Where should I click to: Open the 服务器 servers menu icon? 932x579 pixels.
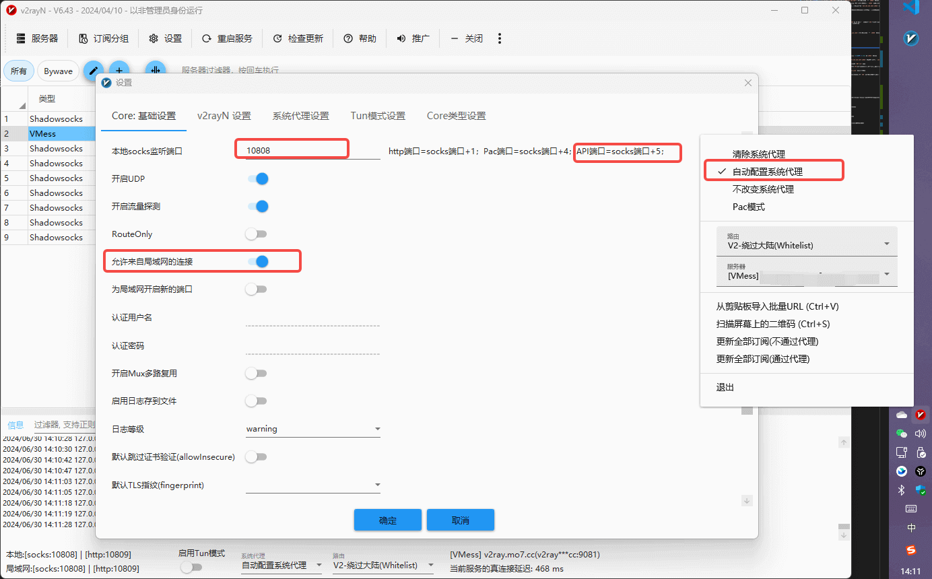click(21, 38)
